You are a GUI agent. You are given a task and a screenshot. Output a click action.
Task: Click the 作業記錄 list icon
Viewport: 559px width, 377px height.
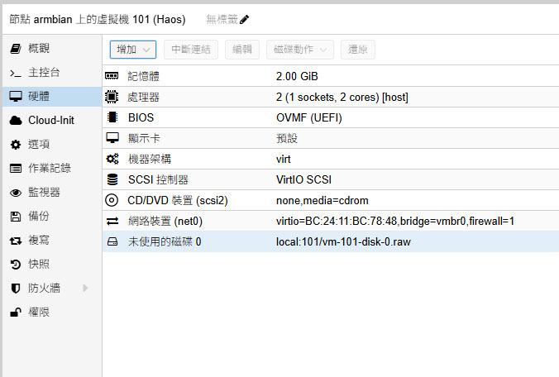click(x=15, y=169)
